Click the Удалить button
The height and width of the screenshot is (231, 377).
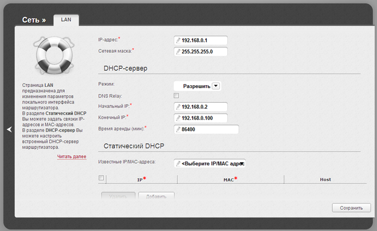[x=118, y=196]
